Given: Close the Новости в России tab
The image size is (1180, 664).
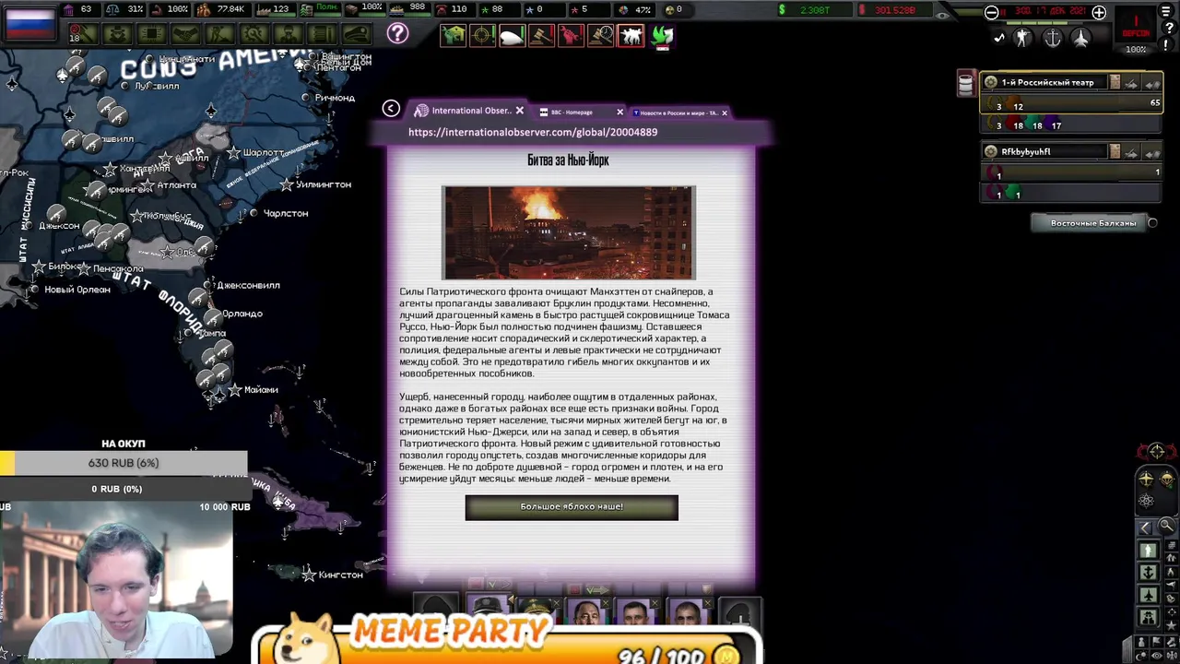Looking at the screenshot, I should [725, 113].
